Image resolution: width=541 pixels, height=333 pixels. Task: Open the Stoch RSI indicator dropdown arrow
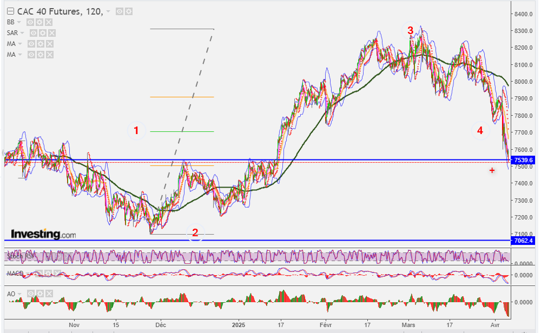pyautogui.click(x=38, y=256)
